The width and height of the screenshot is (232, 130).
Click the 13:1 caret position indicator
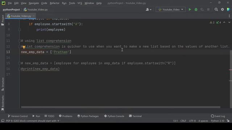(175, 121)
